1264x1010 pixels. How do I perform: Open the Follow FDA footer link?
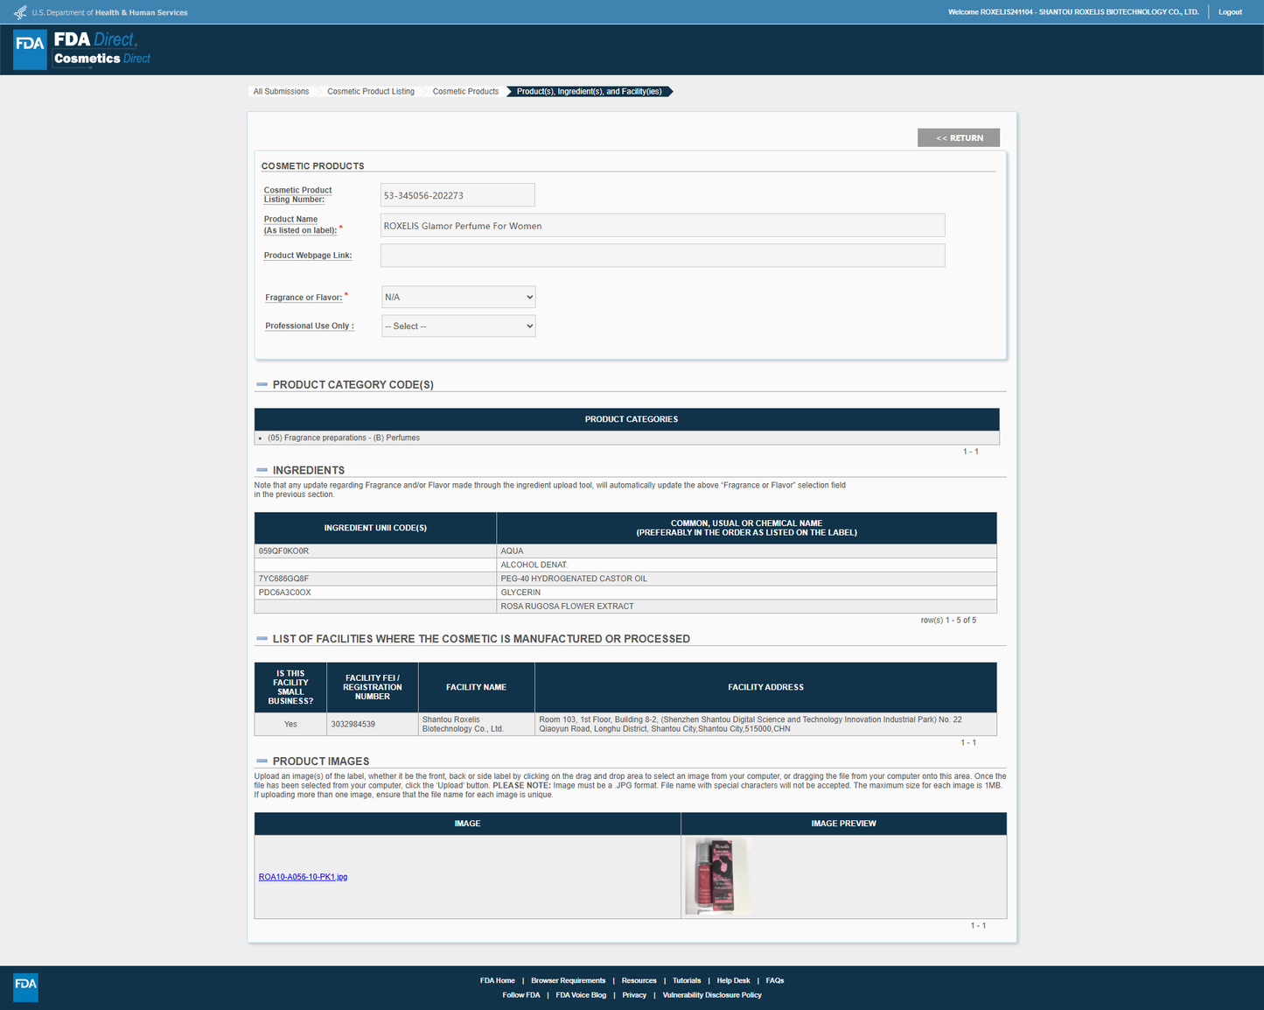click(521, 995)
